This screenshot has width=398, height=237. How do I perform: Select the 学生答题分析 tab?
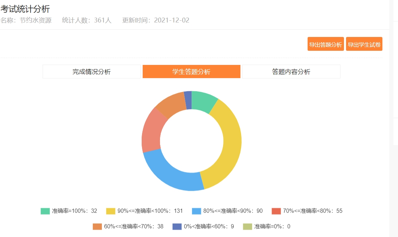point(191,72)
